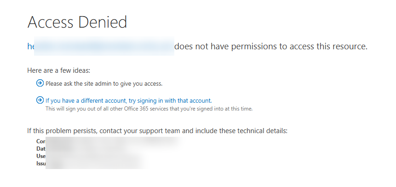
Task: Click the 'Here are a few ideas:' text
Action: pos(59,70)
